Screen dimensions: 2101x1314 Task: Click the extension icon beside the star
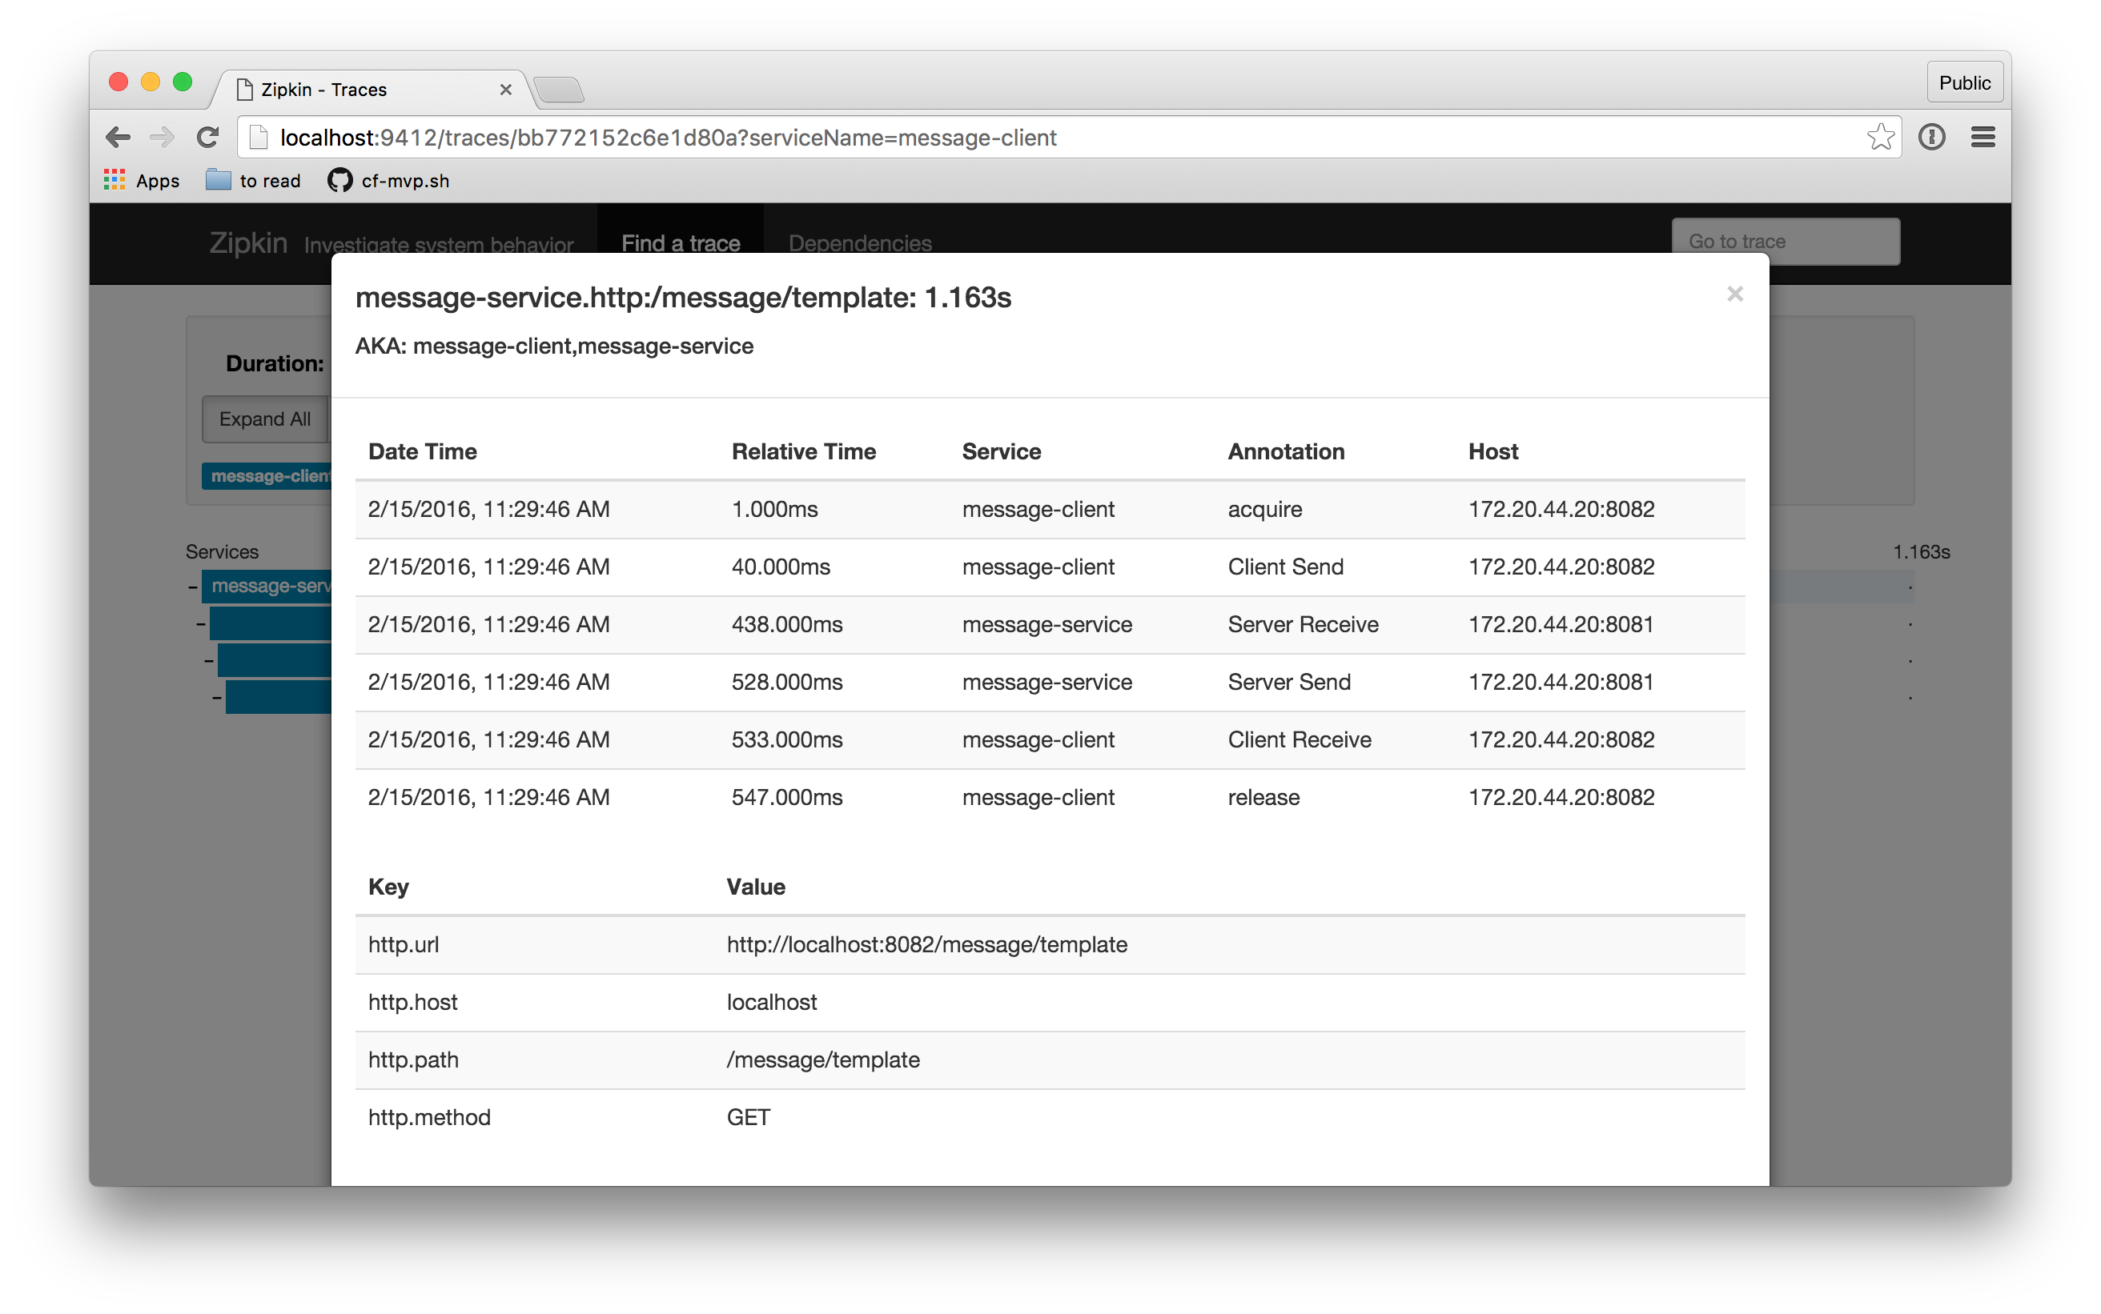pos(1930,138)
